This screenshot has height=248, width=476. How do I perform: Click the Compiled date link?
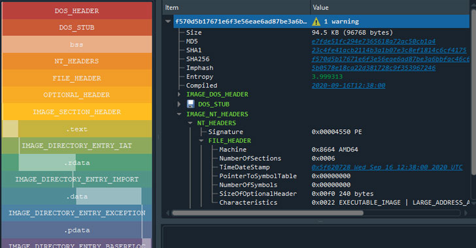[348, 85]
